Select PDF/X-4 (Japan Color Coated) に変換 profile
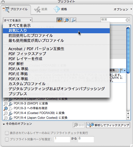This screenshot has height=147, width=133. [x=40, y=118]
